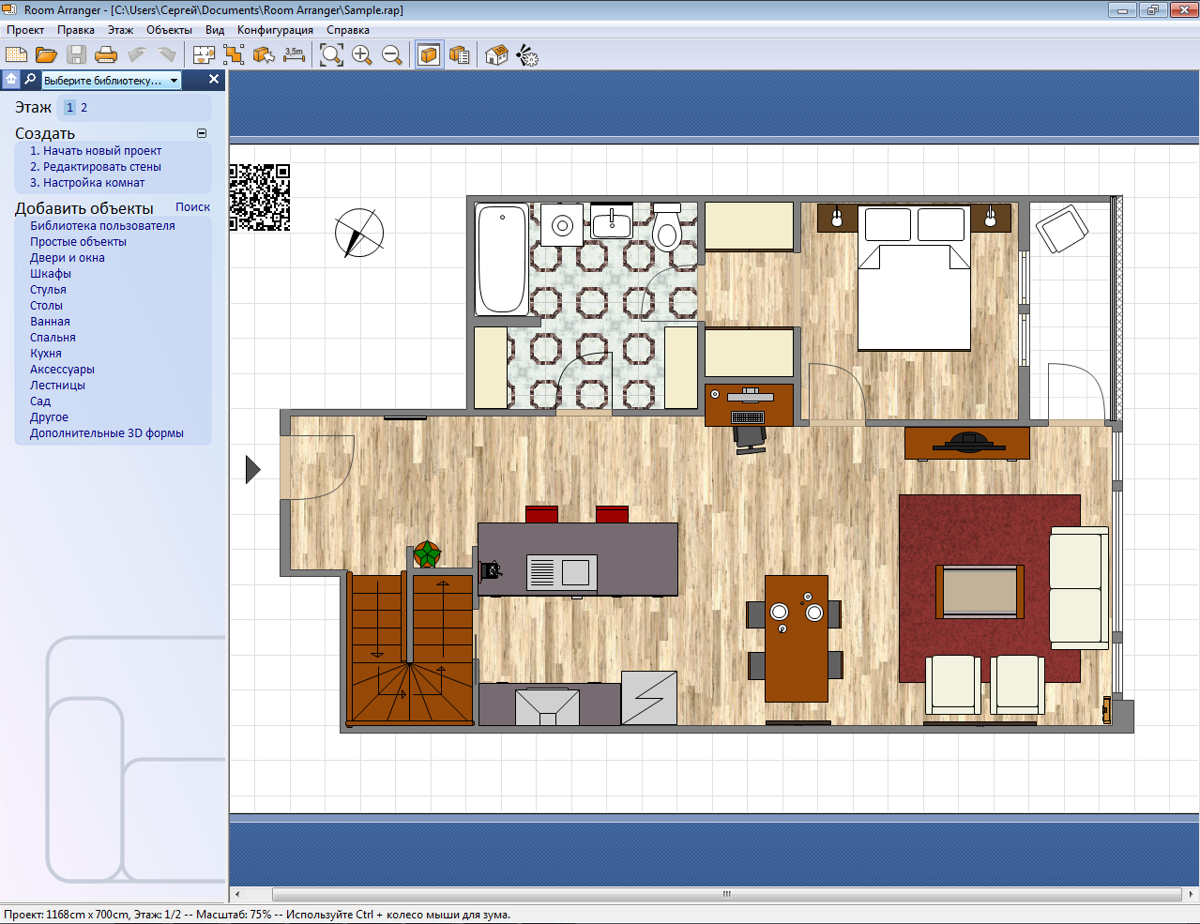Select the measure distance 3,5m tool
Screen dimensions: 1200x924
click(294, 55)
